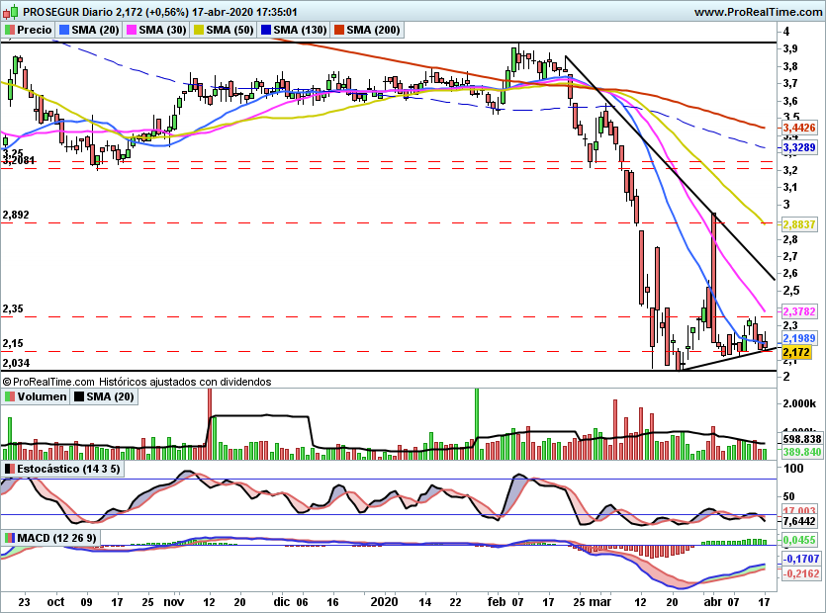The width and height of the screenshot is (826, 613).
Task: Select the SMA (30) legend label
Action: (163, 30)
